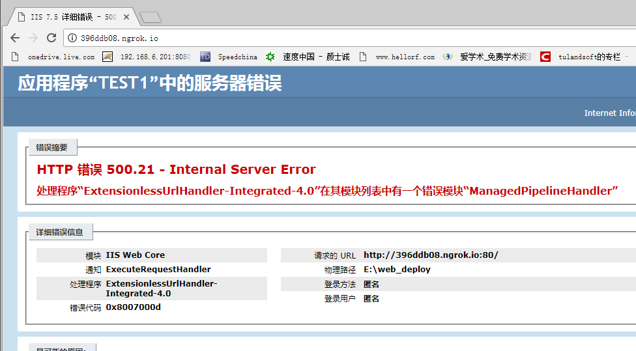
Task: Click the 匿名 value beside 登录用户
Action: 371,299
